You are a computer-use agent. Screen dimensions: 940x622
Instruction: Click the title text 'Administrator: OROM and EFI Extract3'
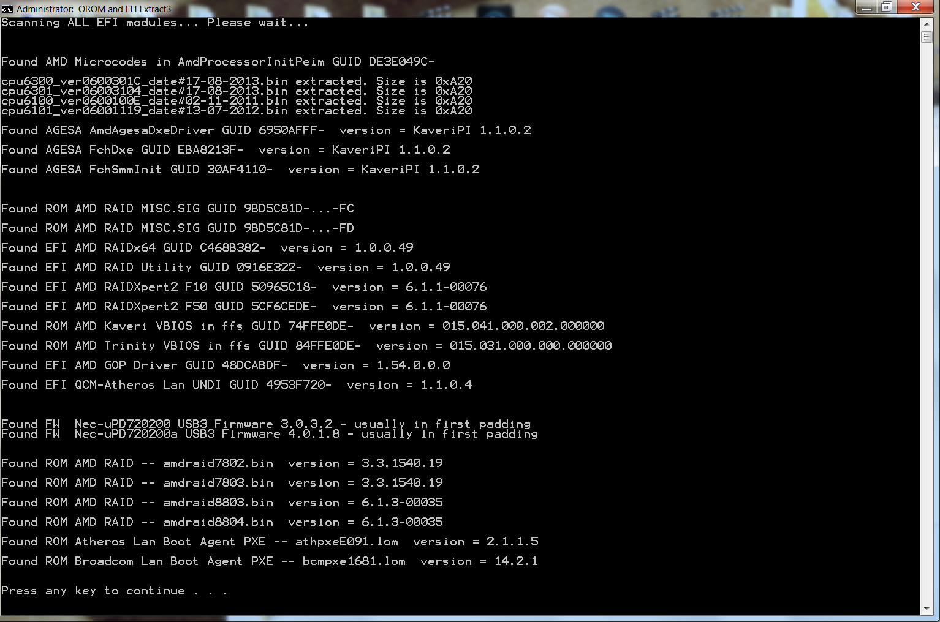click(x=94, y=9)
